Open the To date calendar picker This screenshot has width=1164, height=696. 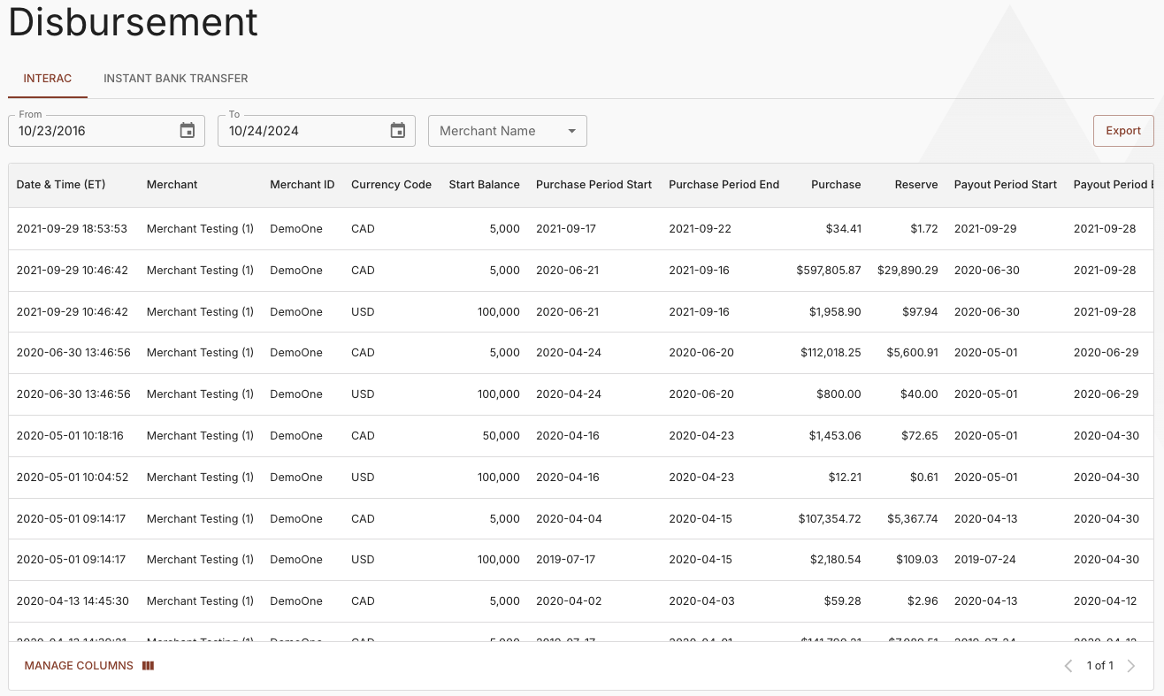pos(396,129)
